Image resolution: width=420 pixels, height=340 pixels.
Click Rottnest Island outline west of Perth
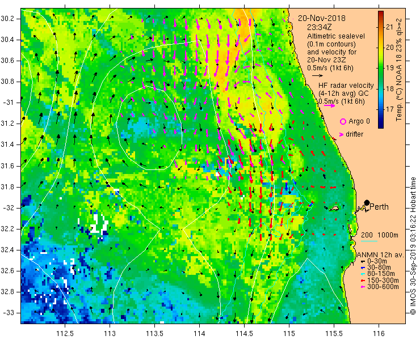click(334, 208)
